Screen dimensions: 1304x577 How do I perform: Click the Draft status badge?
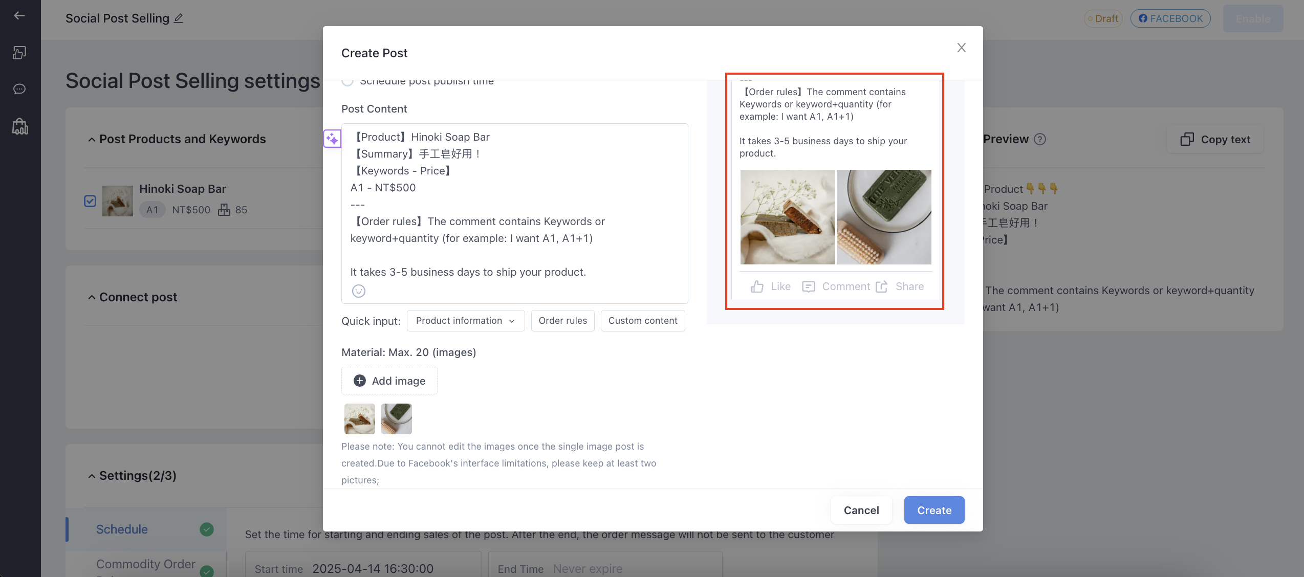1103,18
